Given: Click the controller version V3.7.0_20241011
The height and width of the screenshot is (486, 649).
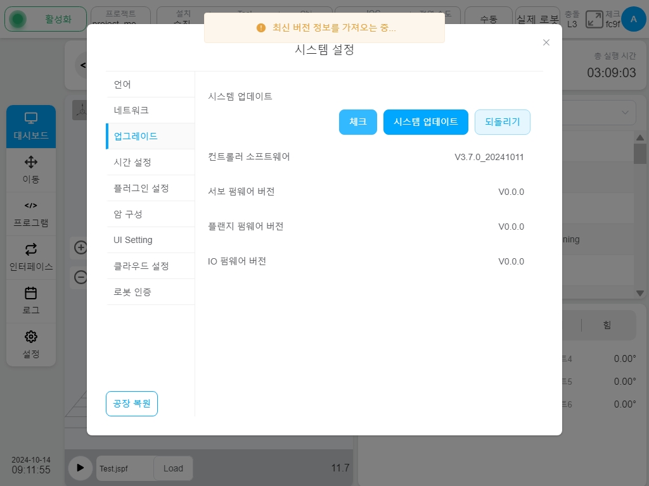Looking at the screenshot, I should [x=489, y=157].
